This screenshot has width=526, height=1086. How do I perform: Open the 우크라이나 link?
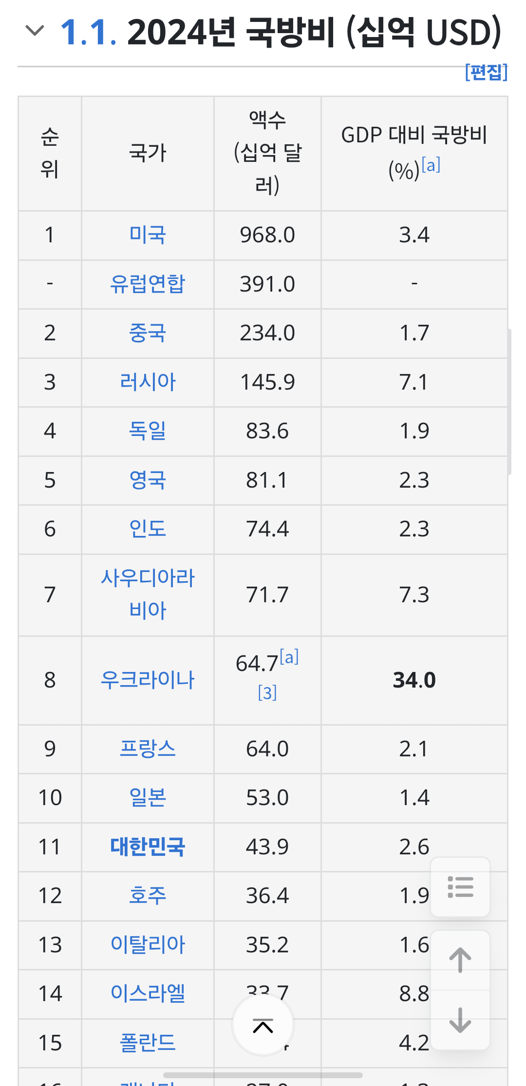[148, 680]
